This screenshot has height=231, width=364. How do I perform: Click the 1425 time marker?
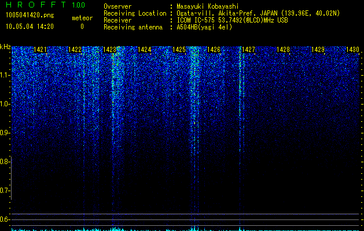tap(179, 50)
